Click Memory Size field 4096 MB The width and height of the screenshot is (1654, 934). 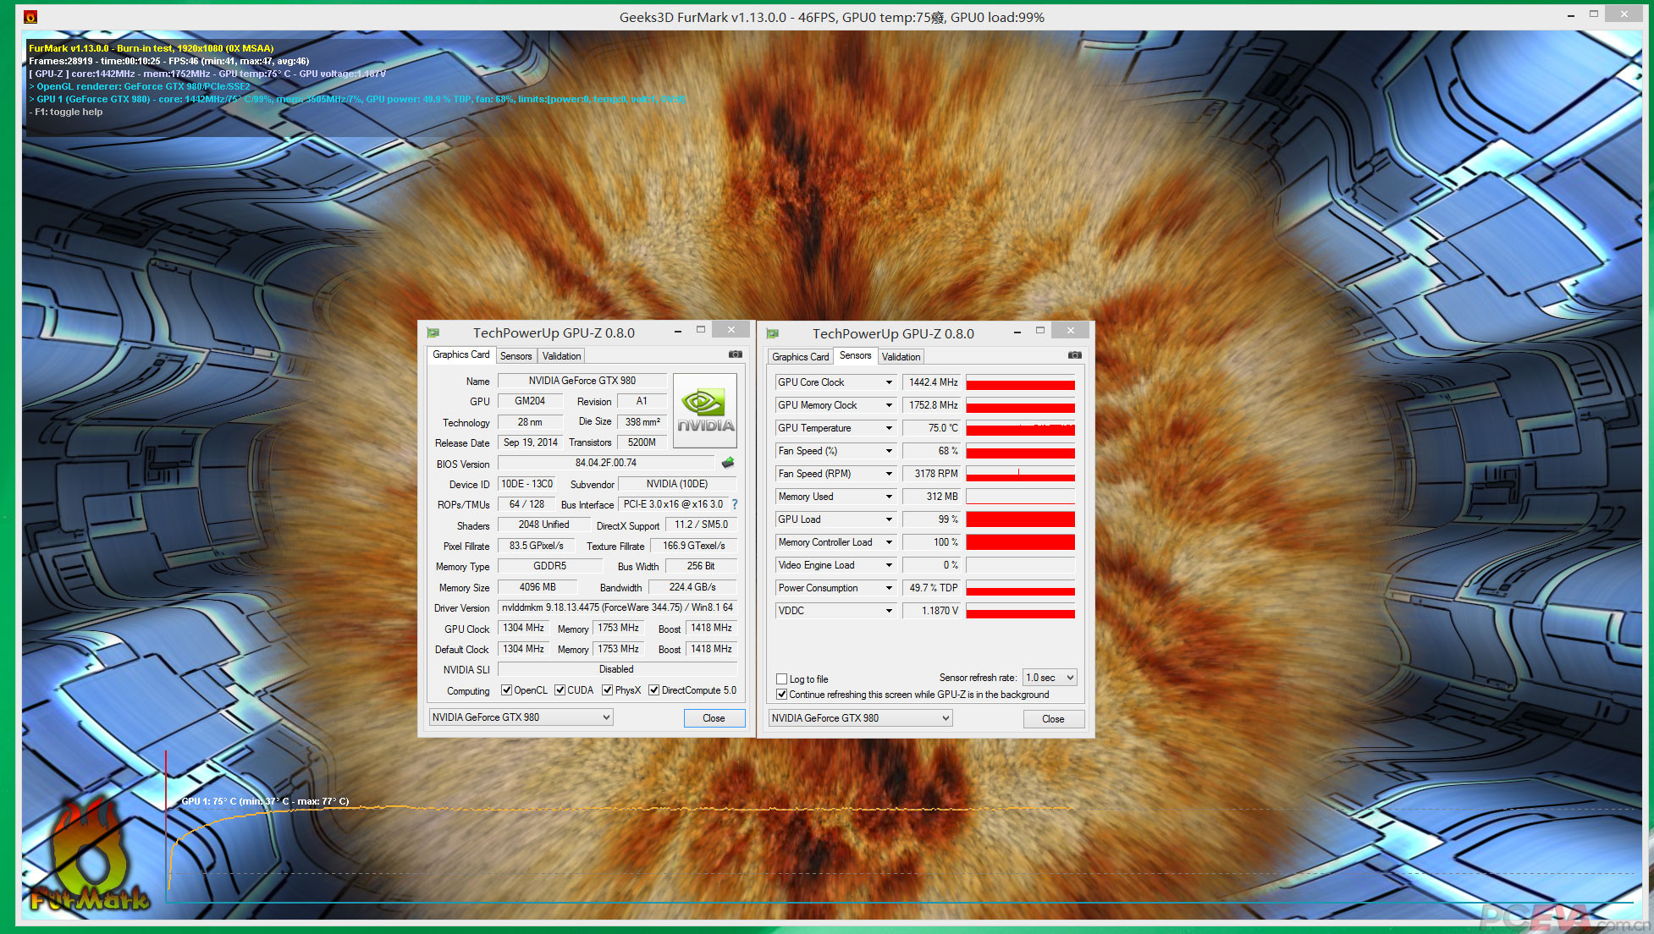point(538,587)
